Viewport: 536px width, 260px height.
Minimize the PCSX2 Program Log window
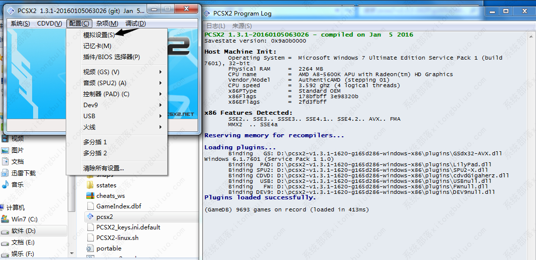tap(492, 11)
